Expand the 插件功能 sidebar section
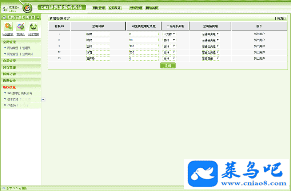The width and height of the screenshot is (291, 191). click(21, 74)
